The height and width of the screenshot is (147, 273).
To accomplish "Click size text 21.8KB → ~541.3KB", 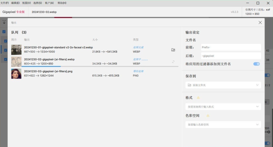I will [x=105, y=52].
